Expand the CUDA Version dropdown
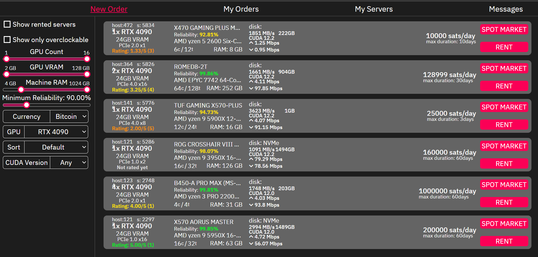Image resolution: width=538 pixels, height=257 pixels. (x=69, y=163)
